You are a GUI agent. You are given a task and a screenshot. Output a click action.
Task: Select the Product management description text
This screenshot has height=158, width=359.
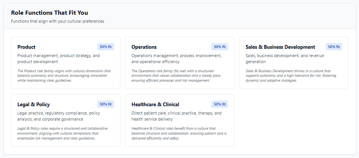[x=59, y=59]
